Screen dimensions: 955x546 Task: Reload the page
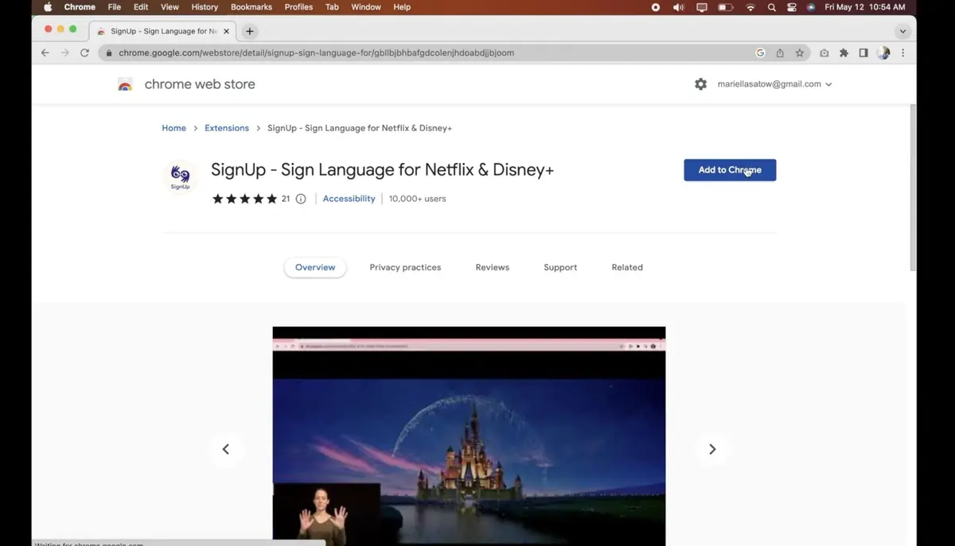84,53
